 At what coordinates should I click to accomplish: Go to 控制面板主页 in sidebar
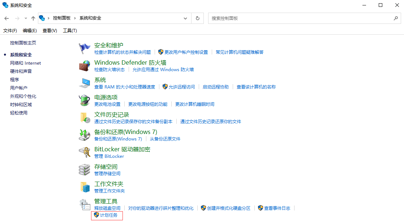click(x=23, y=43)
